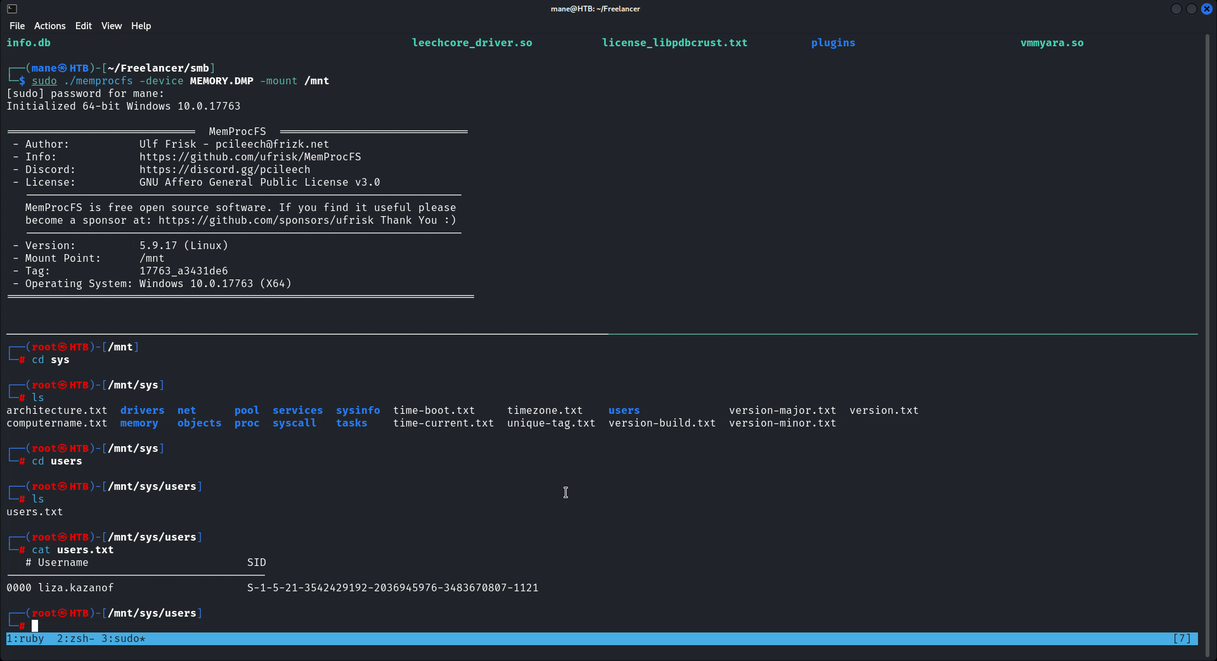Click leechcore_driver.so file name
1217x661 pixels.
coord(472,43)
